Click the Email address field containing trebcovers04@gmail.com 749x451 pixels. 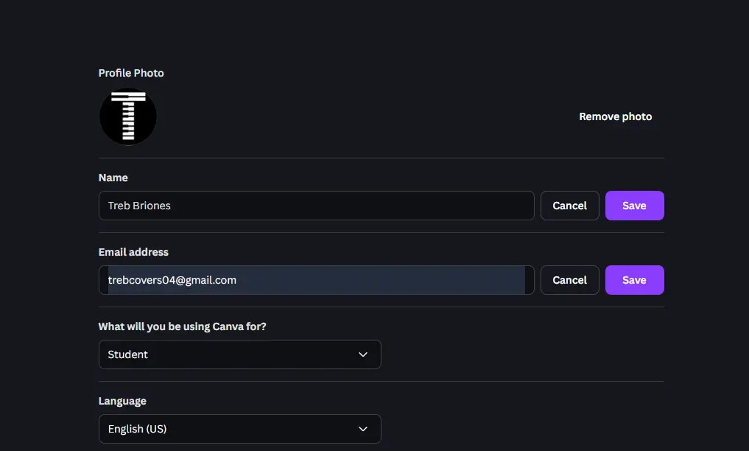pos(316,280)
